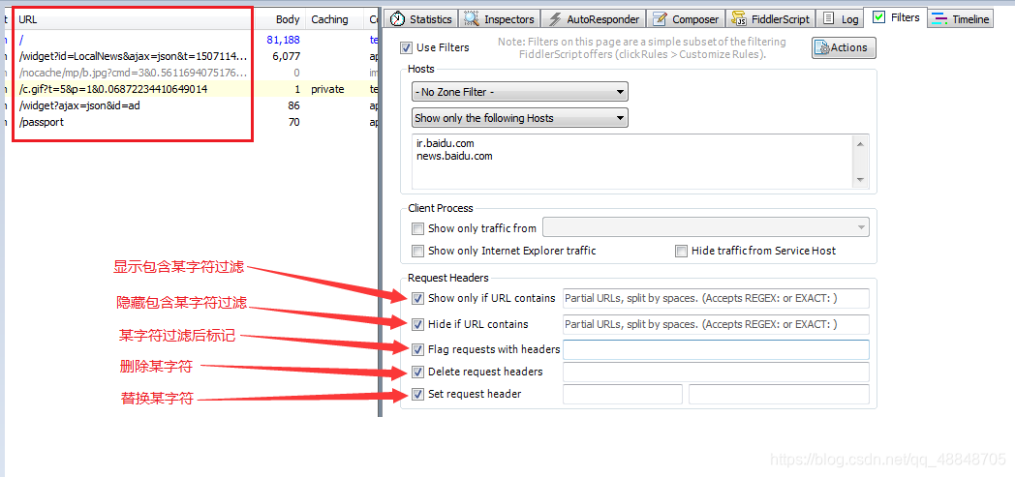This screenshot has width=1015, height=477.
Task: Select the /widget?id=LocalNews session row
Action: (189, 56)
